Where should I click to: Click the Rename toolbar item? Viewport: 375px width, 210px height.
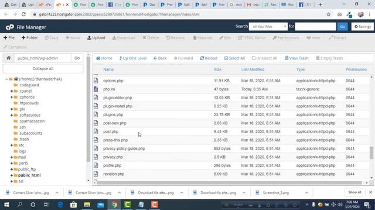[203, 37]
